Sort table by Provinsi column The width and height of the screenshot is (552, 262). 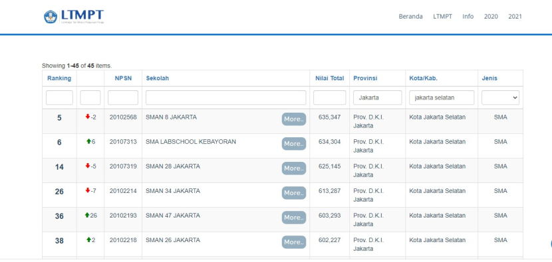click(365, 78)
